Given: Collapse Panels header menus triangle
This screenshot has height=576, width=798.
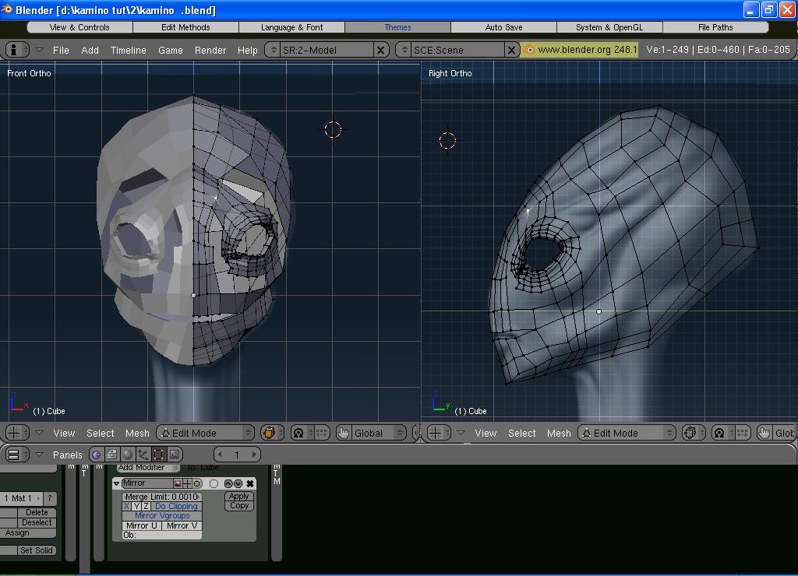Looking at the screenshot, I should coord(39,455).
